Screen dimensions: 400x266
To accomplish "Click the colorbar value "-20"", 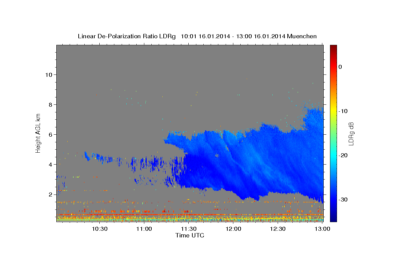I will (x=343, y=155).
